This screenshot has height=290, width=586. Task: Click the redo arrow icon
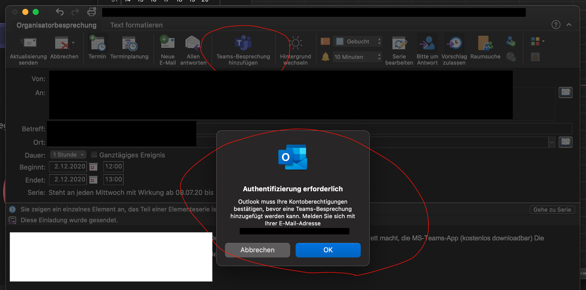[75, 12]
